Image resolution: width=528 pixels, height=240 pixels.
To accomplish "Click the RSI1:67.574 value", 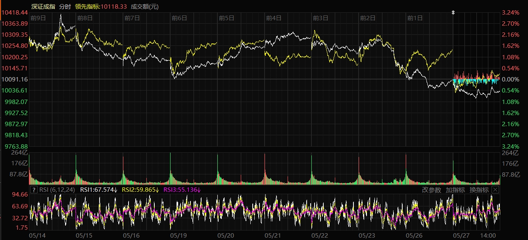I will point(99,190).
